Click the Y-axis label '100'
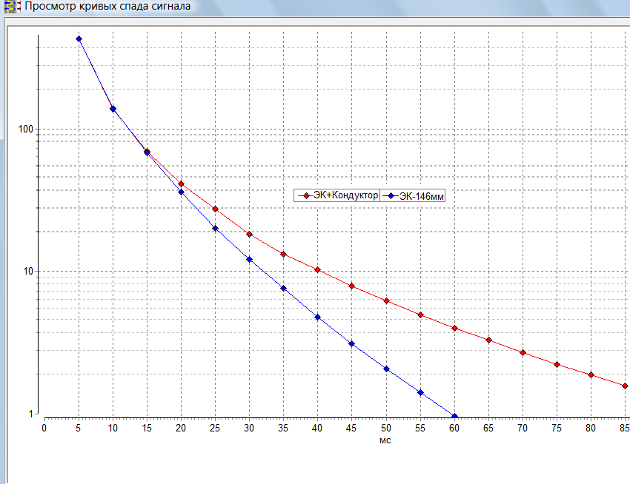630x484 pixels. tap(25, 130)
